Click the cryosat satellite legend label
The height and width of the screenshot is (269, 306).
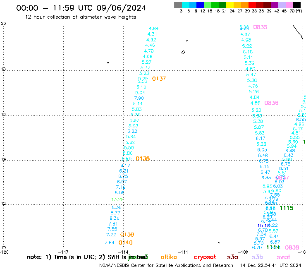[x=205, y=257]
